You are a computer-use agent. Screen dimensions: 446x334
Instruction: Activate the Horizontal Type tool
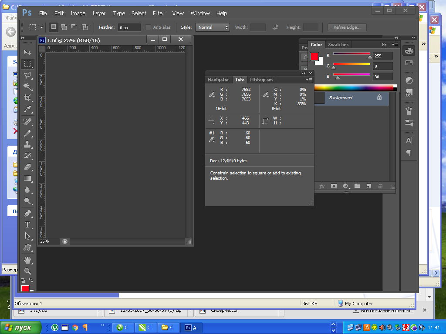click(x=27, y=225)
